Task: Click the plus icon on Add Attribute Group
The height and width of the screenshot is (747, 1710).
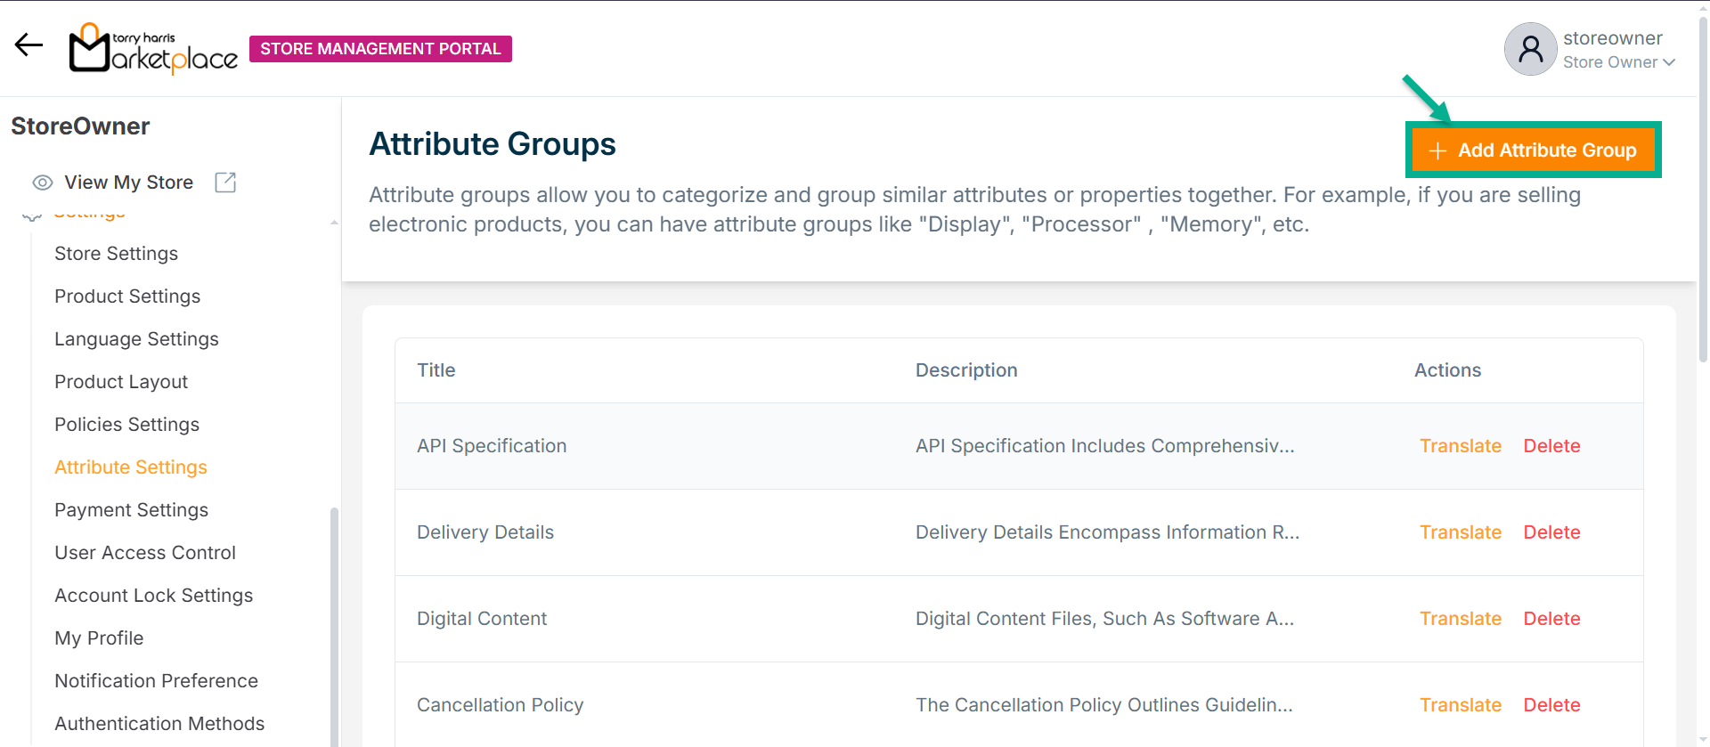Action: [1437, 151]
